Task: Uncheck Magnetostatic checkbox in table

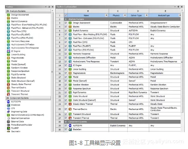Action: click(66, 73)
